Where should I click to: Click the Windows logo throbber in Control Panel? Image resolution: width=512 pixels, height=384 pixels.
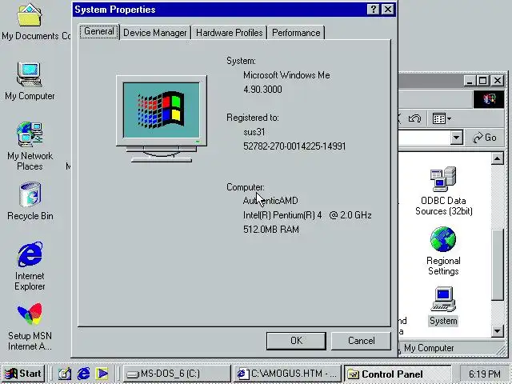pos(489,99)
